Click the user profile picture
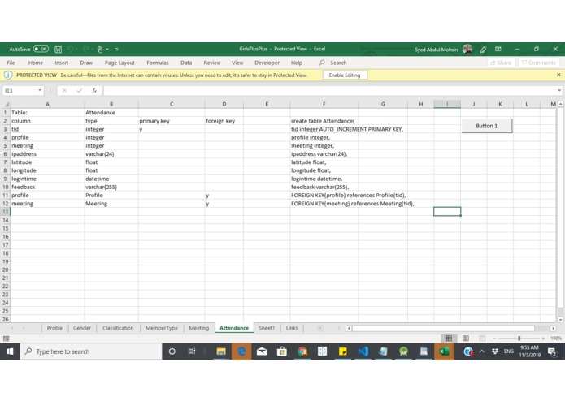The height and width of the screenshot is (401, 565). [467, 50]
